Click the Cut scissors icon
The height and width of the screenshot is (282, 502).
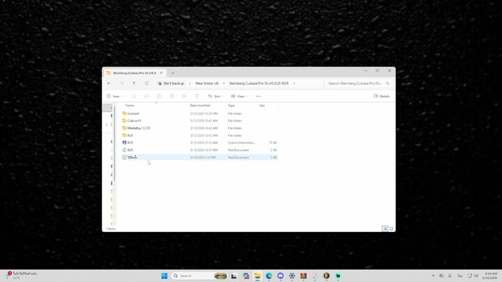pos(134,96)
